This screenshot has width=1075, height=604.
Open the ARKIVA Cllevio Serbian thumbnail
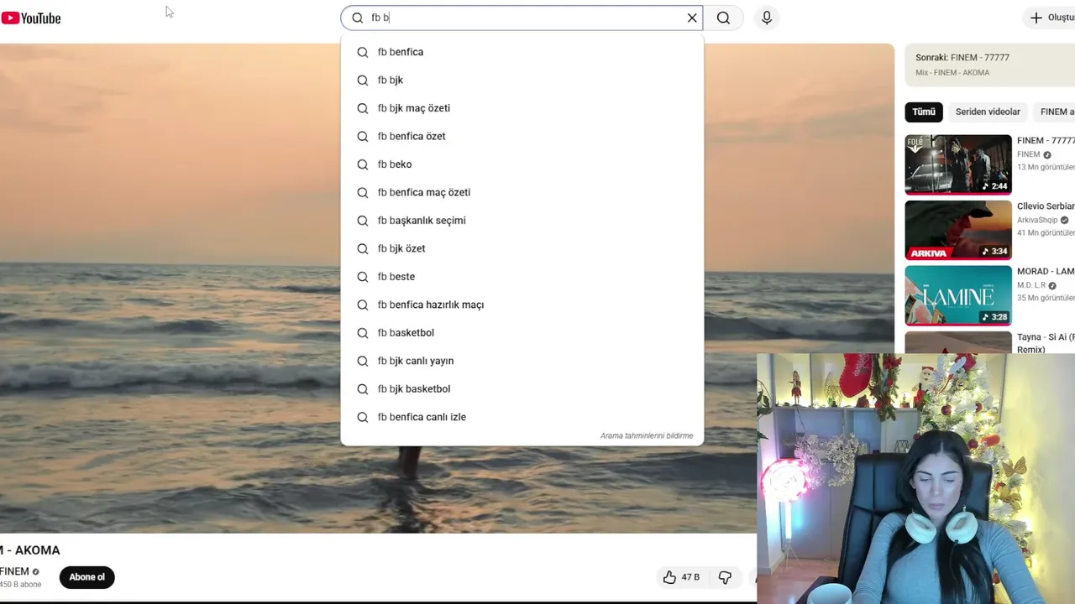click(x=958, y=230)
